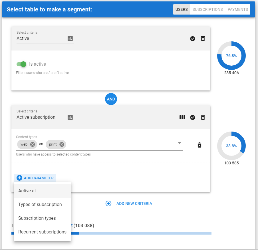The image size is (258, 250).
Task: Choose Recurrent subscriptions menu entry
Action: pos(42,232)
